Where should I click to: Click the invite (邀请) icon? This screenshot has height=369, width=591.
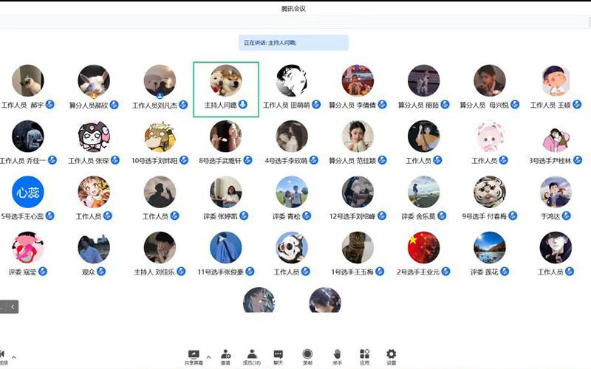(225, 357)
